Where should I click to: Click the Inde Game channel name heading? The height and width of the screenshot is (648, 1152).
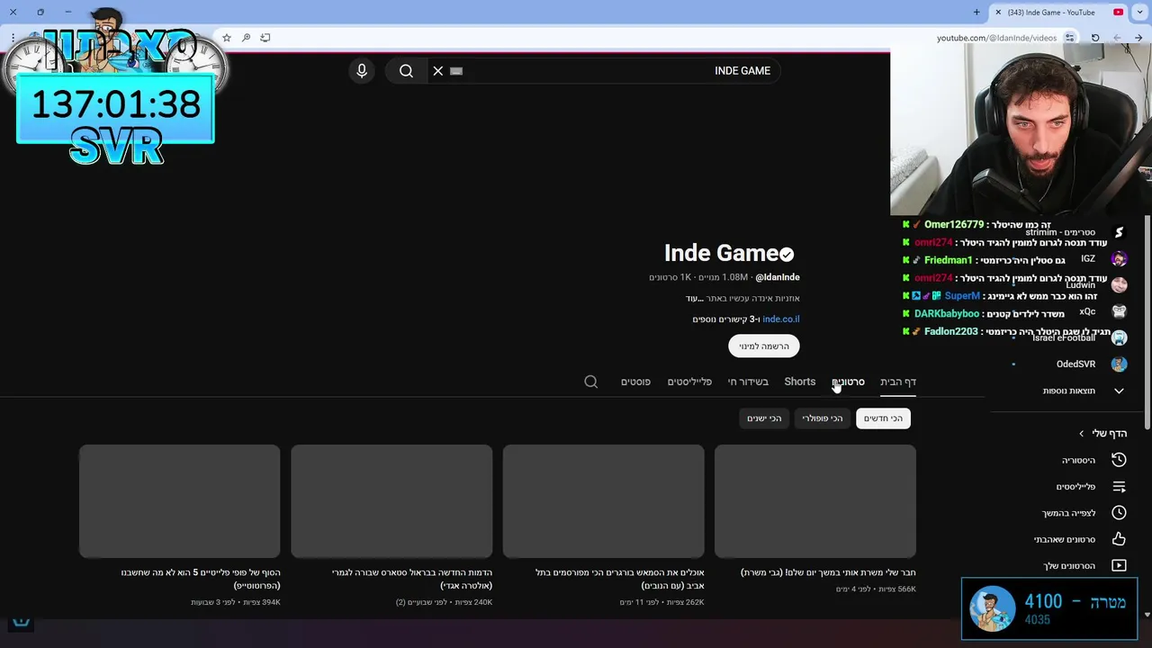pyautogui.click(x=721, y=254)
